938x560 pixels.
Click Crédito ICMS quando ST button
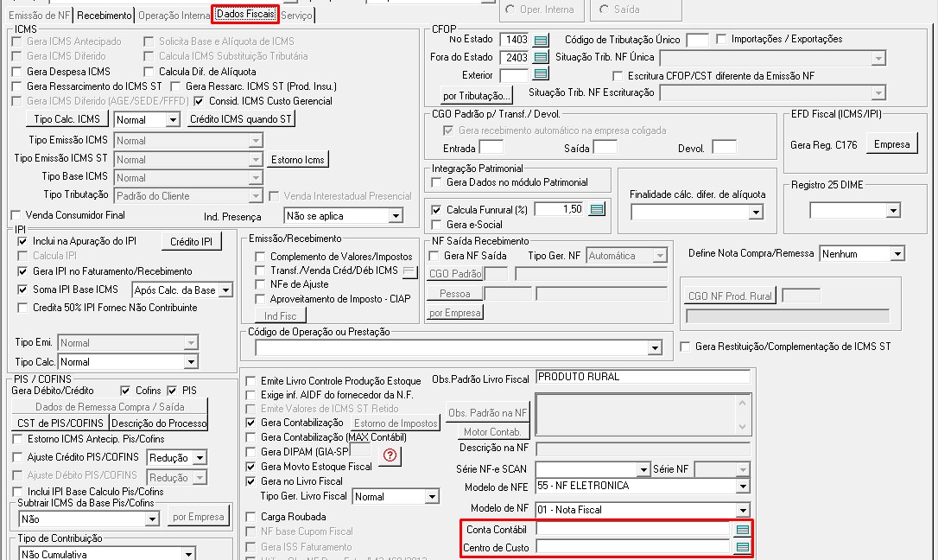click(240, 119)
